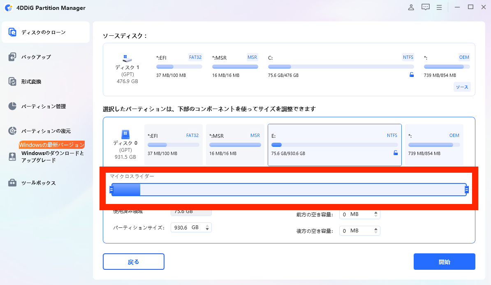Click the 戻る back button
This screenshot has height=285, width=491.
(x=133, y=262)
